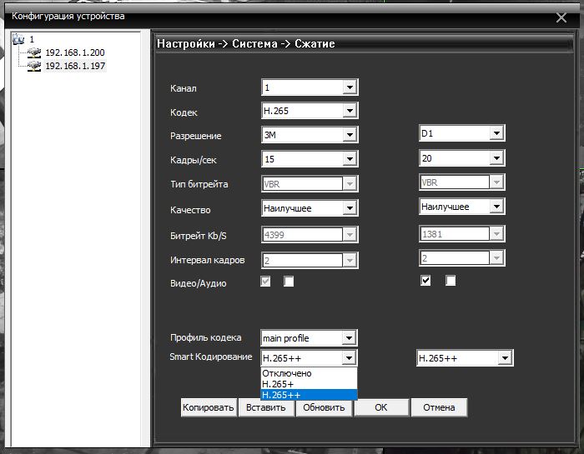The image size is (584, 454).
Task: Uncheck the sub stream video checkbox
Action: [x=425, y=282]
